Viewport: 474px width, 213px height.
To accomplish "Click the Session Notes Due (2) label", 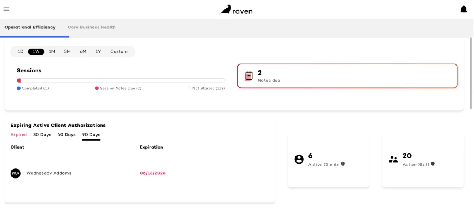I will click(120, 88).
